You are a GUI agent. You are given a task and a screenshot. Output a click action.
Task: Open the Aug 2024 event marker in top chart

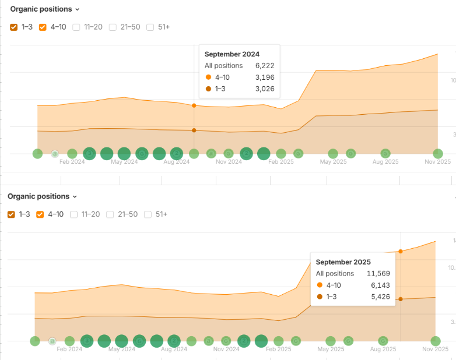coord(176,154)
